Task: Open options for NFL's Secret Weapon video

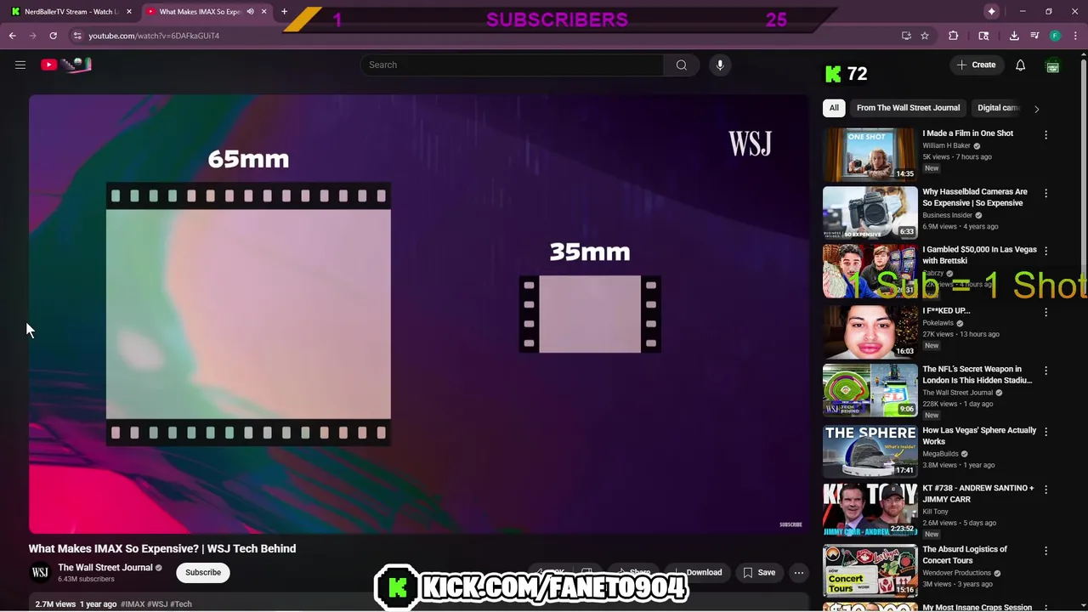Action: pyautogui.click(x=1046, y=371)
